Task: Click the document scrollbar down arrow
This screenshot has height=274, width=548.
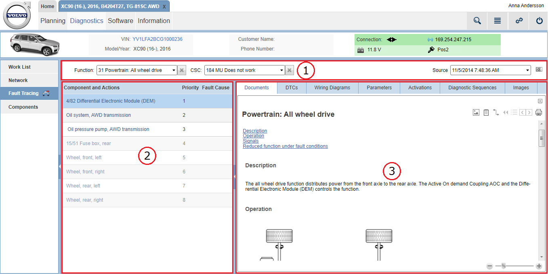Action: click(542, 257)
